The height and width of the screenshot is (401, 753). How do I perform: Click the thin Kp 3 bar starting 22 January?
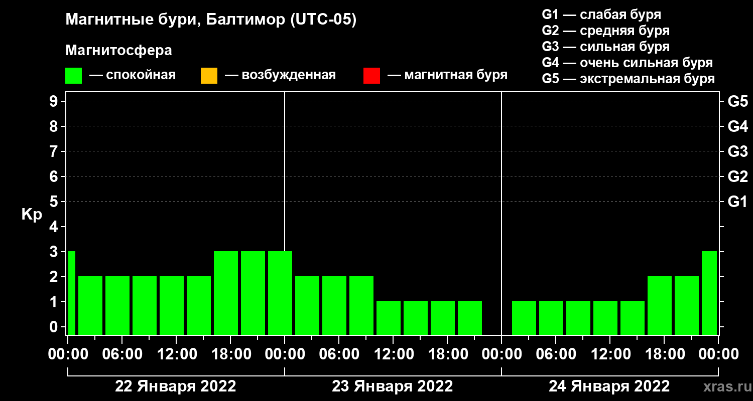[x=71, y=293]
